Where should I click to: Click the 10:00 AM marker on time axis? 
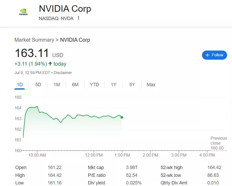[x=37, y=155]
